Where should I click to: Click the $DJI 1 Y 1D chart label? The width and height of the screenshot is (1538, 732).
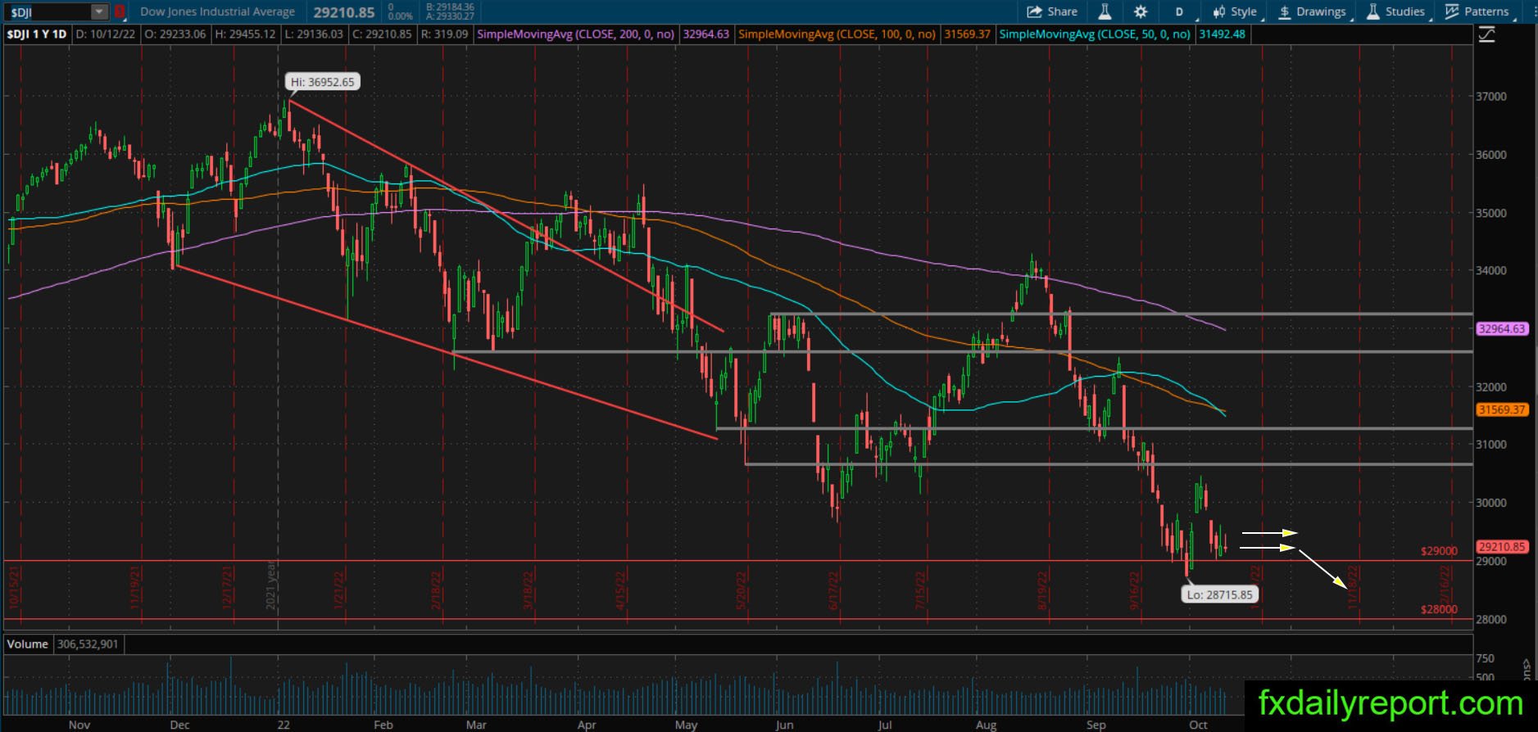(38, 34)
